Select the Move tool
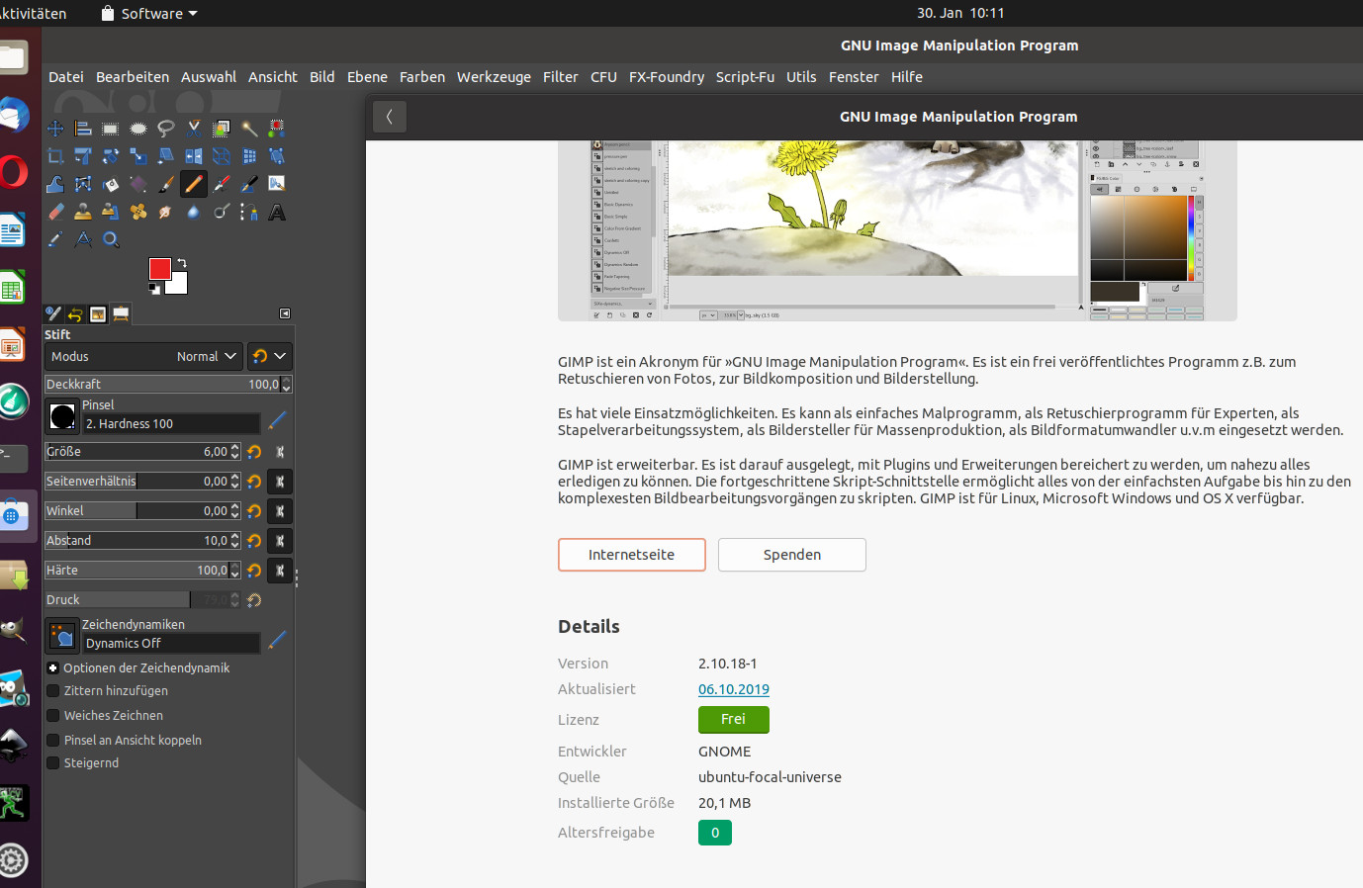The width and height of the screenshot is (1363, 888). pyautogui.click(x=55, y=129)
